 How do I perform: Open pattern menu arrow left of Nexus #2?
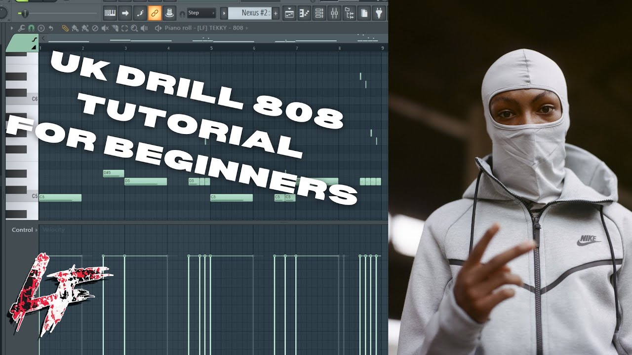pyautogui.click(x=224, y=13)
